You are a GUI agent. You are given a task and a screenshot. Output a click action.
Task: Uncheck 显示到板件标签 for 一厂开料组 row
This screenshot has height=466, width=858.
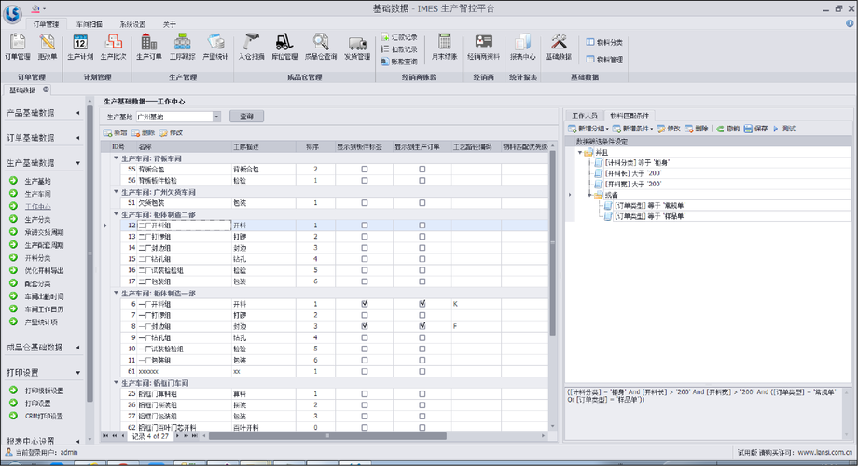[365, 304]
